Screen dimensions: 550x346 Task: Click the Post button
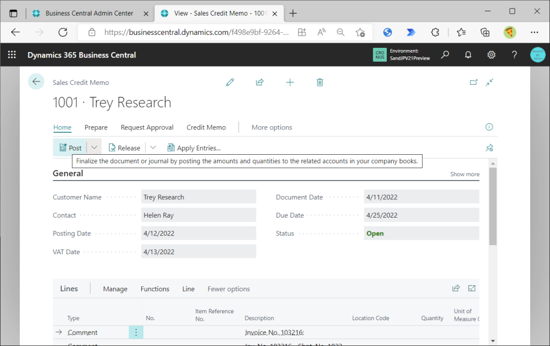[x=70, y=148]
